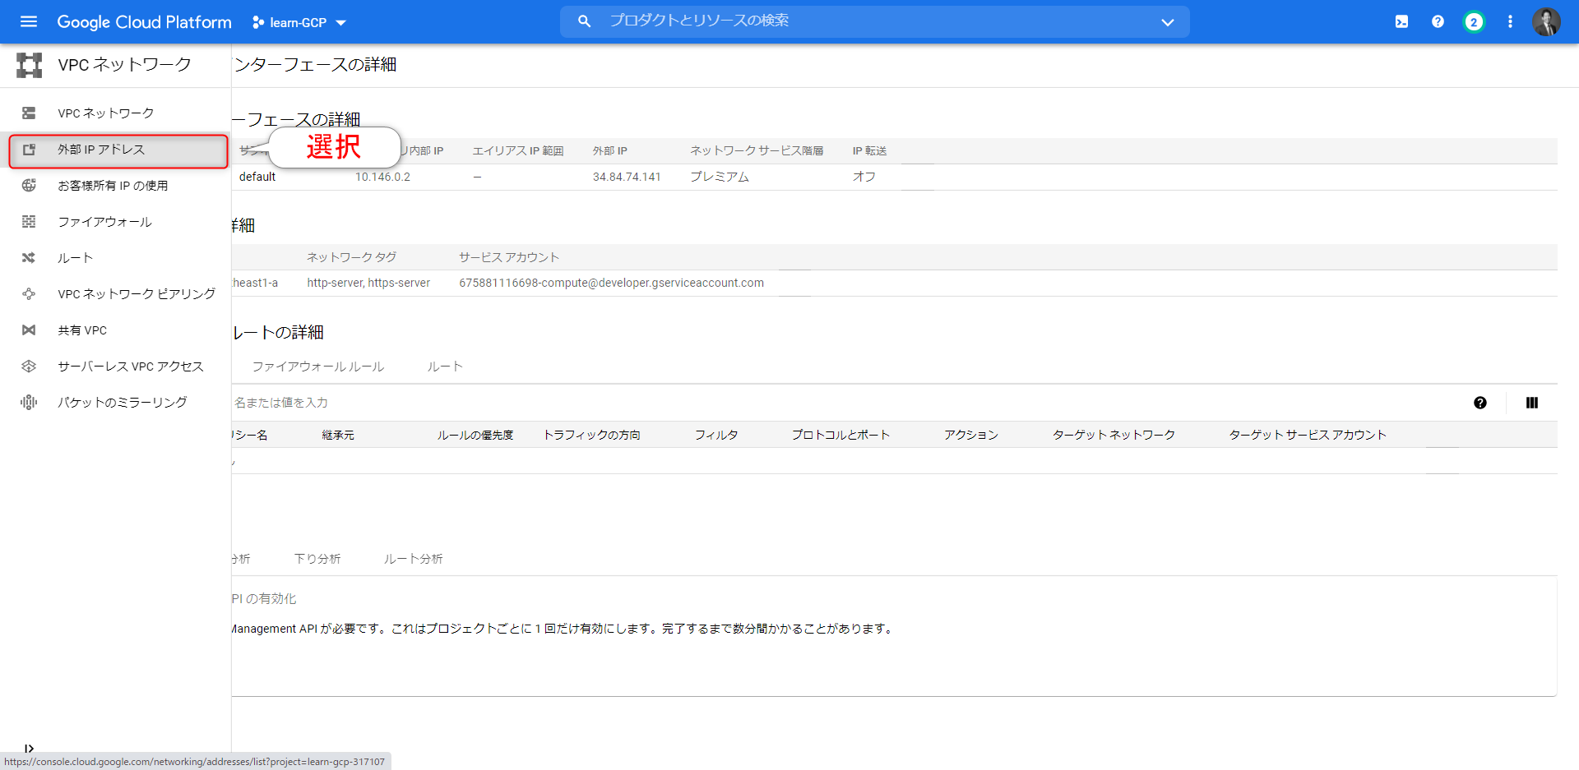Open the filter help question icon
1579x770 pixels.
pos(1480,403)
